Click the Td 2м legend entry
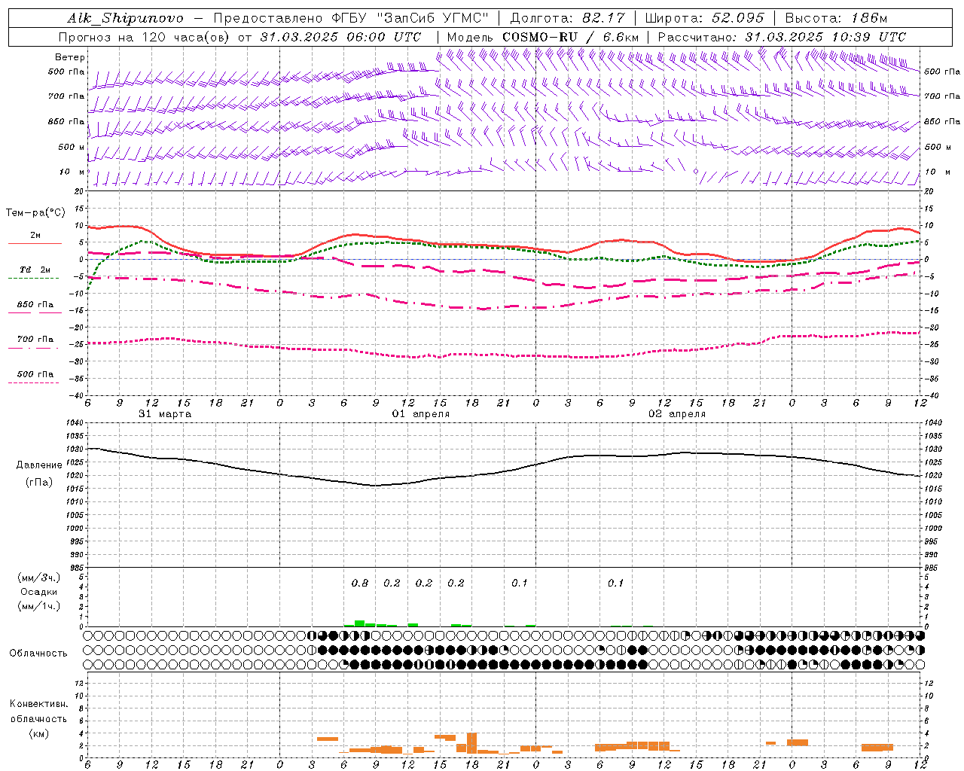 pos(35,270)
